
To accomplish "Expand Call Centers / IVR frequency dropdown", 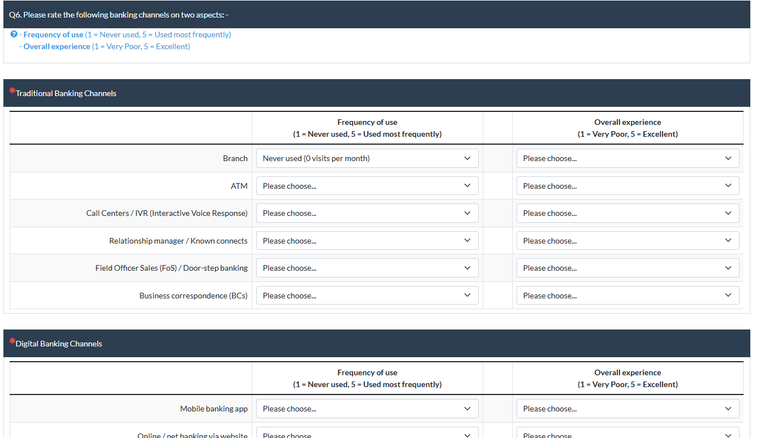I will pos(367,213).
